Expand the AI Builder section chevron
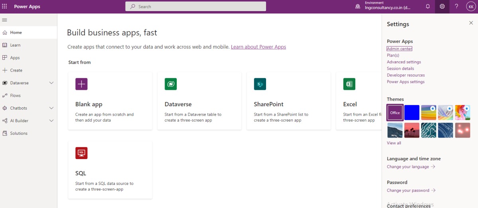Image resolution: width=478 pixels, height=208 pixels. click(51, 121)
